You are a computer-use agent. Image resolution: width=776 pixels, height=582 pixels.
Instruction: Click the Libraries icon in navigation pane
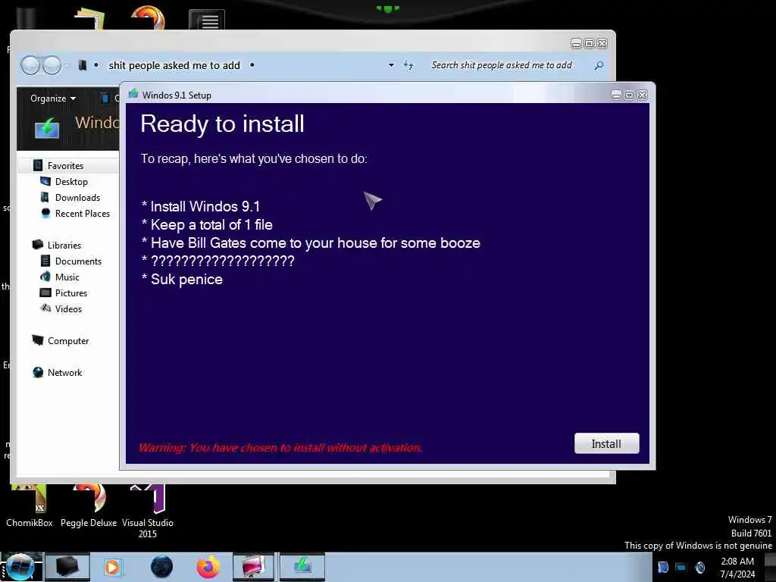(x=38, y=245)
